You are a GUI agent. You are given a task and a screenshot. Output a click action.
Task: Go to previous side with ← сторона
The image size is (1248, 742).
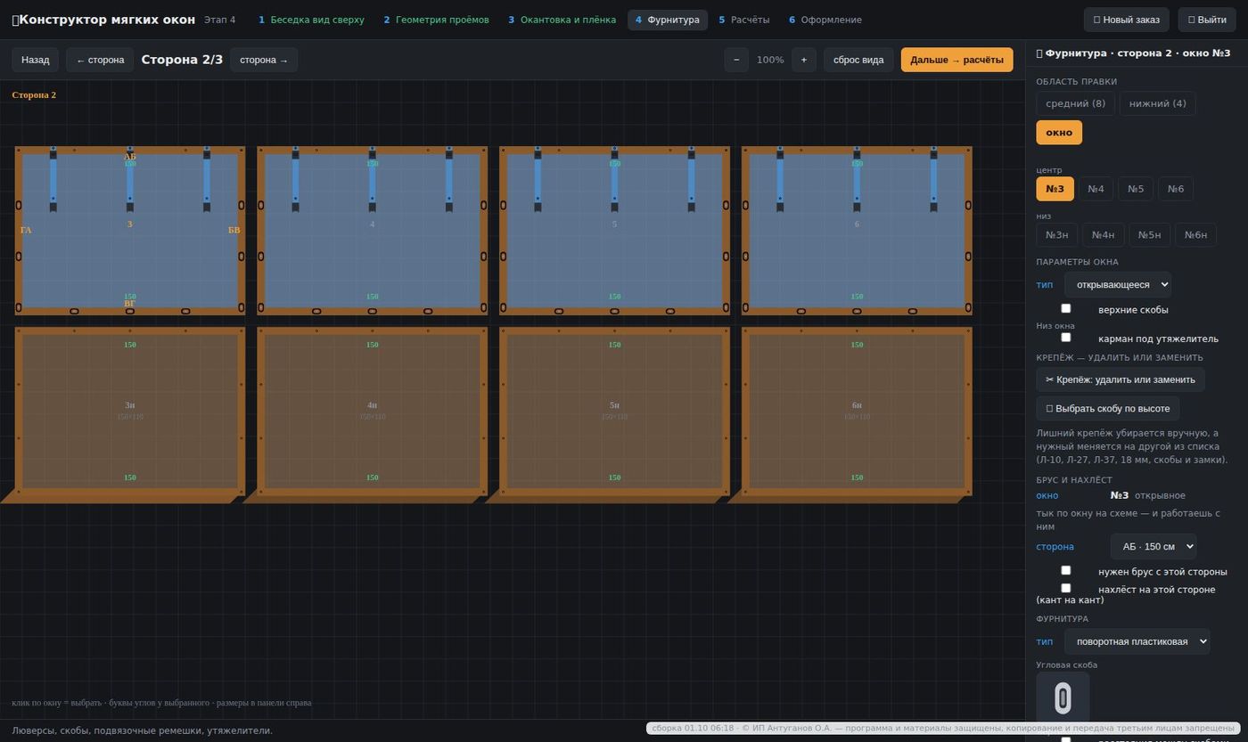click(x=100, y=60)
